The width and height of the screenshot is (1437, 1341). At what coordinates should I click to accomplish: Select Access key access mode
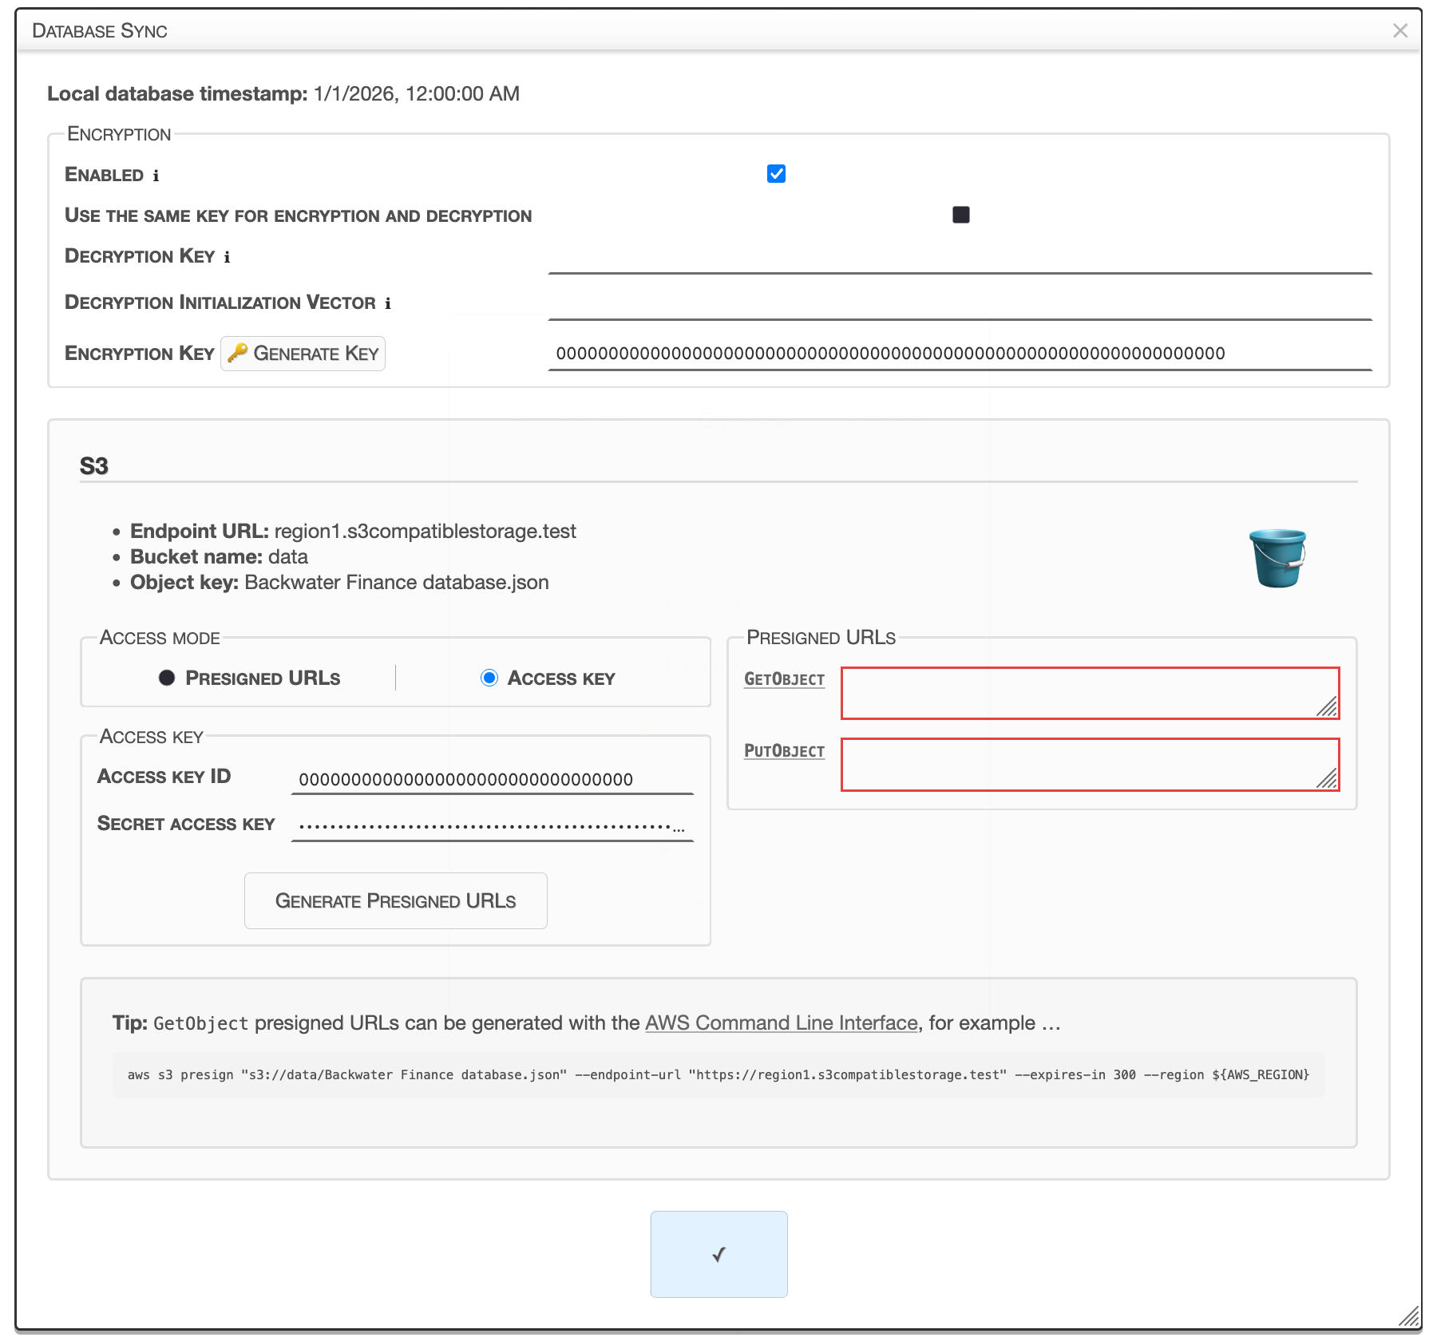tap(489, 678)
